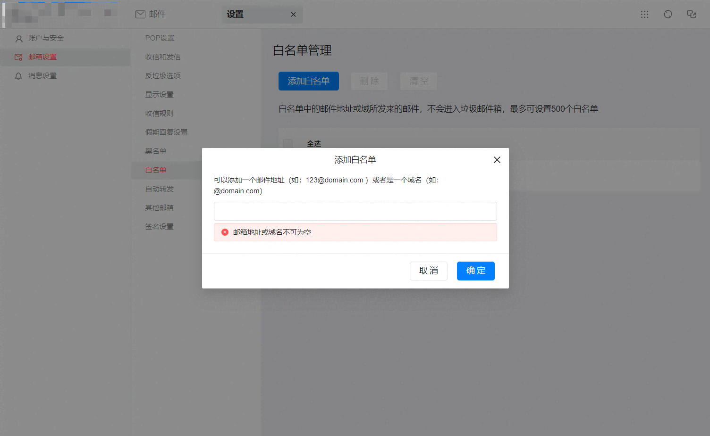Click the refresh icon in the top right

click(x=668, y=14)
